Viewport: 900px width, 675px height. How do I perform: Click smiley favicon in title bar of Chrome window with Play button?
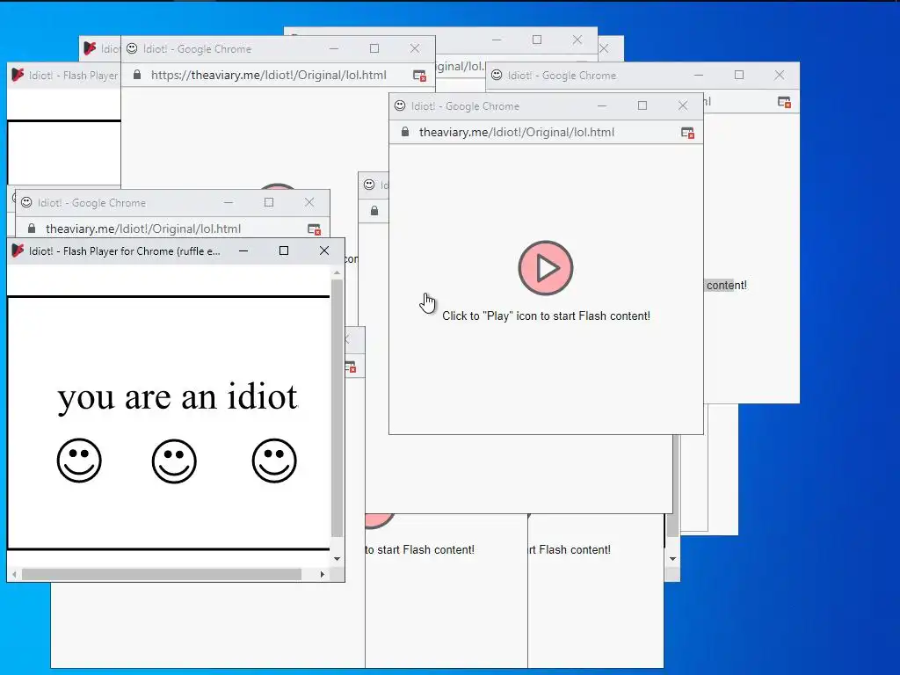coord(400,105)
